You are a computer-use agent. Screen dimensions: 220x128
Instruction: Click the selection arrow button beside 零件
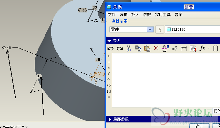point(160,29)
